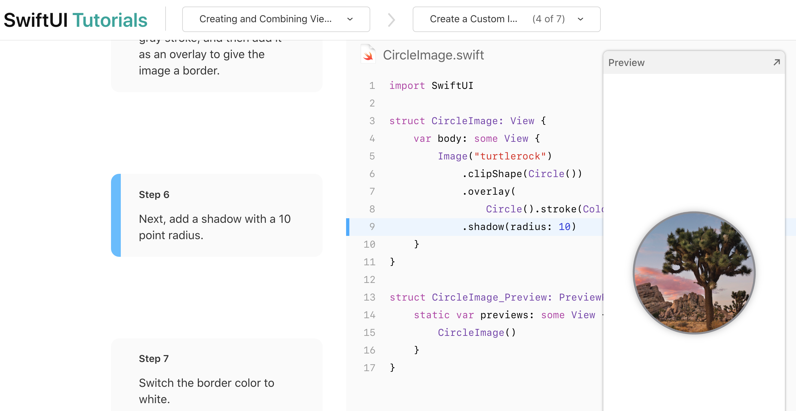
Task: Click the chevron on the 4 of 7 selector
Action: [580, 20]
